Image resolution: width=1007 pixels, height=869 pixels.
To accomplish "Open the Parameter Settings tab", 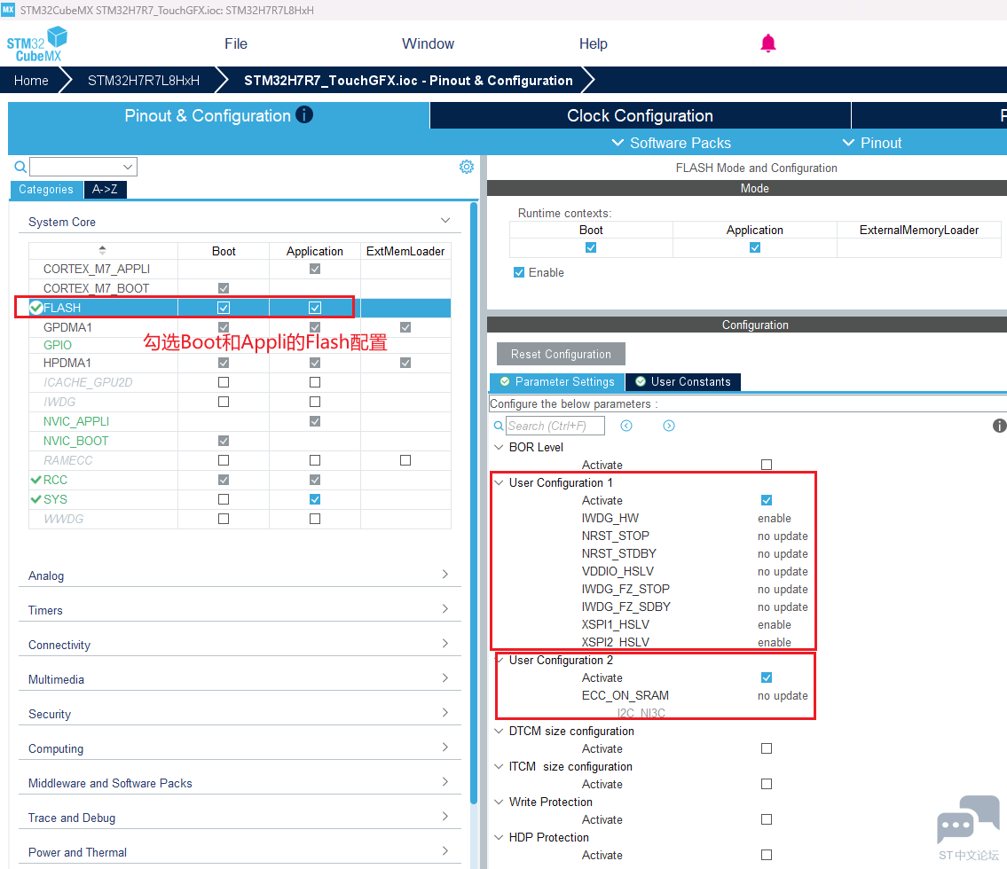I will tap(557, 382).
